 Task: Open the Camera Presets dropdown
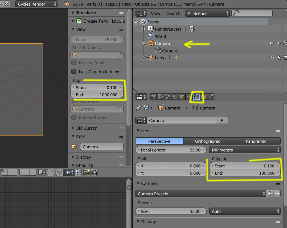point(201,194)
